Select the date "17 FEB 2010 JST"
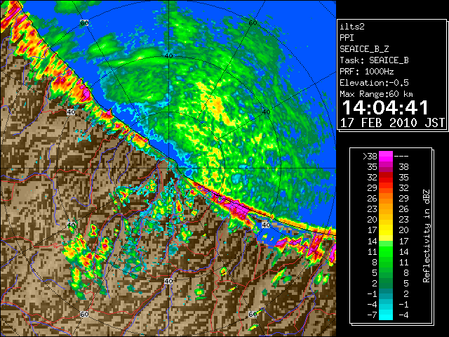449x337 pixels. tap(392, 123)
